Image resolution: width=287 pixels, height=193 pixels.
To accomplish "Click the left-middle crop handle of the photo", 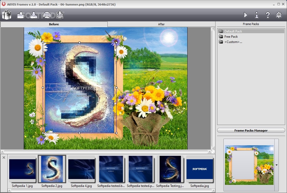I will tap(43, 88).
